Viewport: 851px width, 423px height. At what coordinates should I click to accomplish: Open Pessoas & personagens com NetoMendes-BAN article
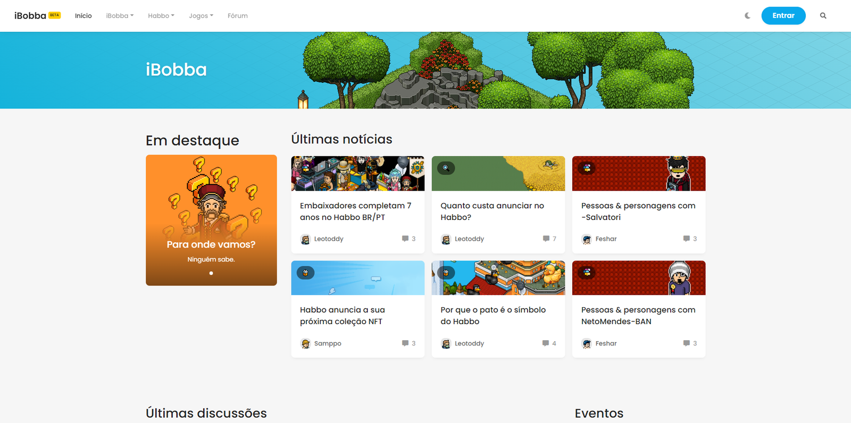tap(638, 316)
